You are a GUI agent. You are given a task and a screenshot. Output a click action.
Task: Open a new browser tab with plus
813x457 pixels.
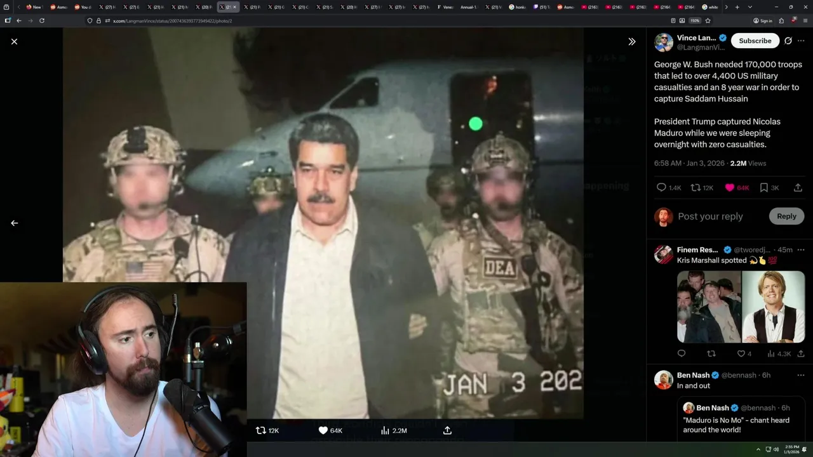(x=737, y=7)
